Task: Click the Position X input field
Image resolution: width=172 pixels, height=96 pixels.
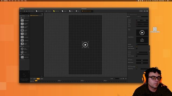Action: click(139, 20)
